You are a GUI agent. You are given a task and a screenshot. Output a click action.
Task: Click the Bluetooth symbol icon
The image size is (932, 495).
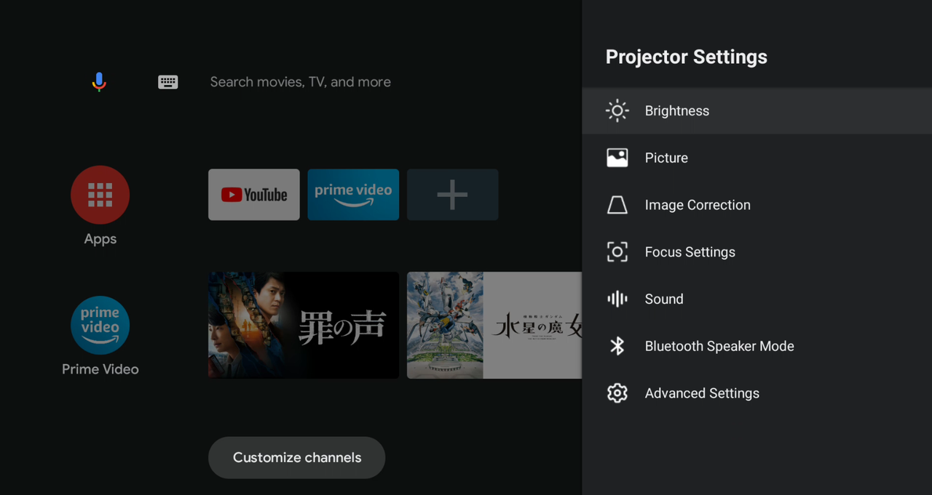(x=617, y=346)
